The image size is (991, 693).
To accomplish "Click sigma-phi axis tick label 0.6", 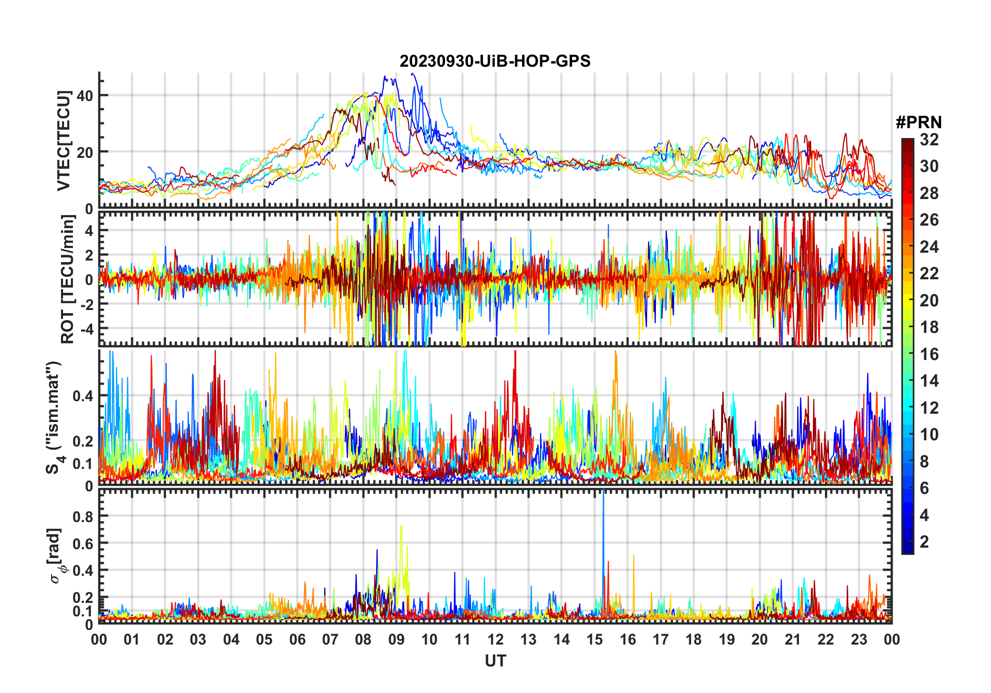I will [83, 543].
